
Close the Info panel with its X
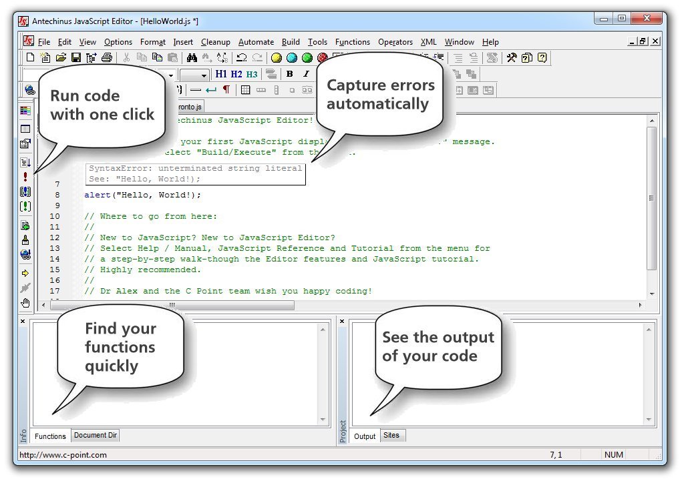click(23, 321)
